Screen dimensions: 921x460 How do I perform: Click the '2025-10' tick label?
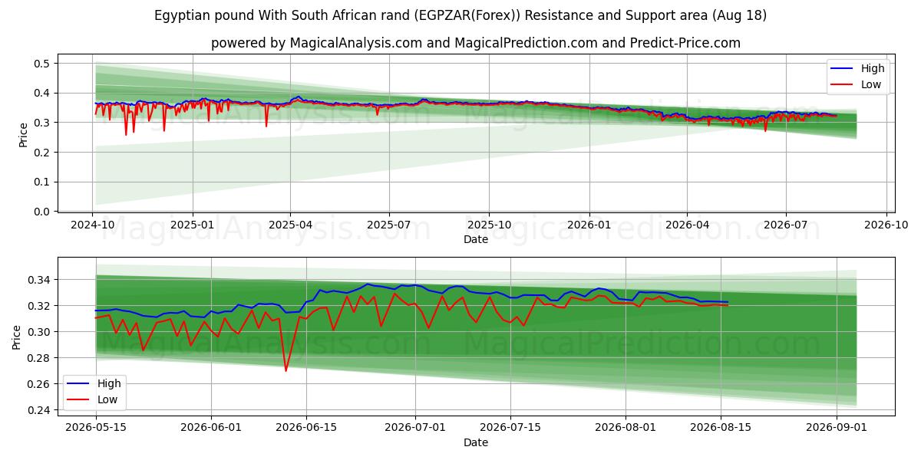tap(489, 225)
